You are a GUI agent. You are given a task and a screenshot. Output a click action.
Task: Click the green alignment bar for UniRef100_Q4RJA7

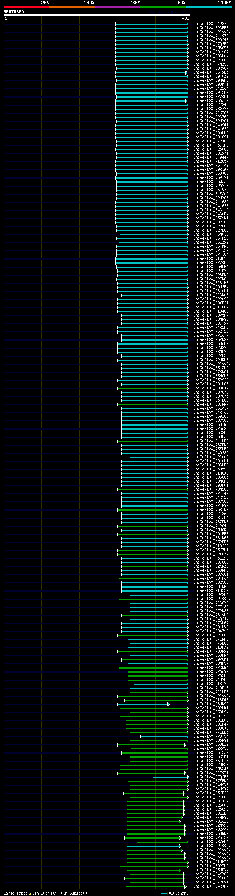156,886
